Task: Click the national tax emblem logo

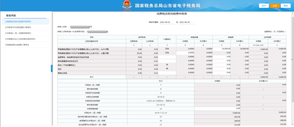Action: click(x=127, y=6)
